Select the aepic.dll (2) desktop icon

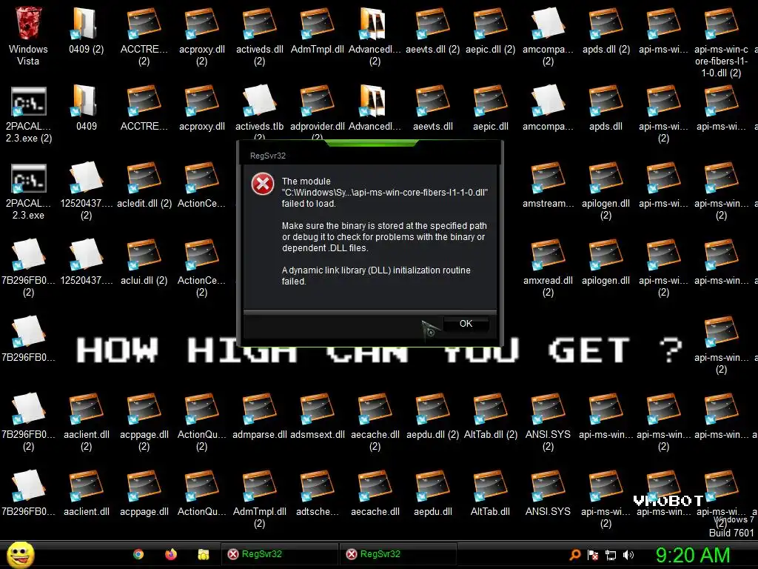click(x=490, y=30)
